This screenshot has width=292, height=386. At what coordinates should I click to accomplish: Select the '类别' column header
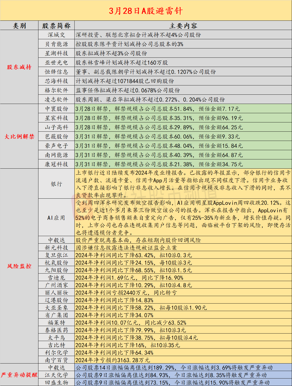(19, 26)
